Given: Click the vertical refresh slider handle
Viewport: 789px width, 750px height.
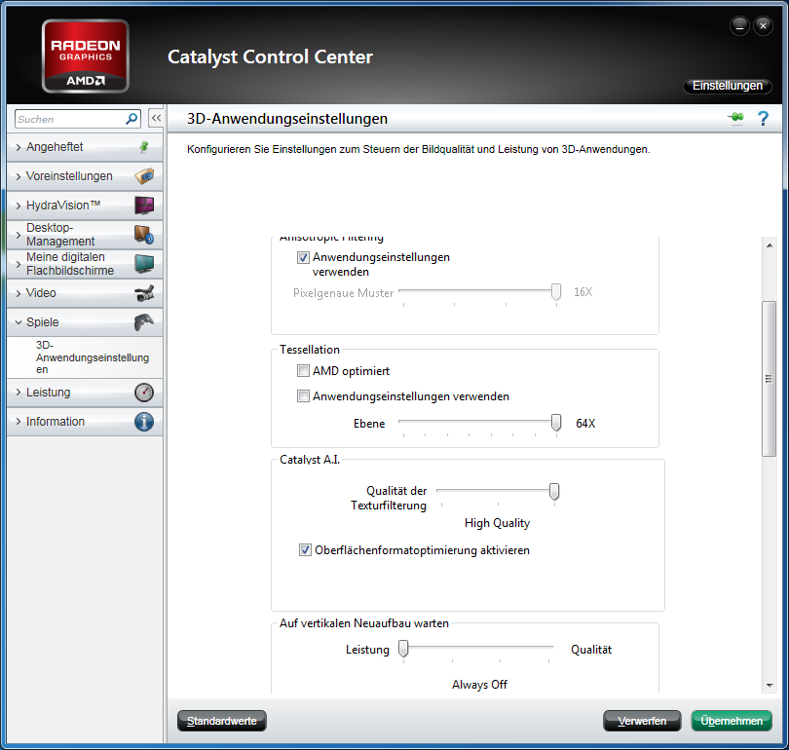Looking at the screenshot, I should coord(403,649).
